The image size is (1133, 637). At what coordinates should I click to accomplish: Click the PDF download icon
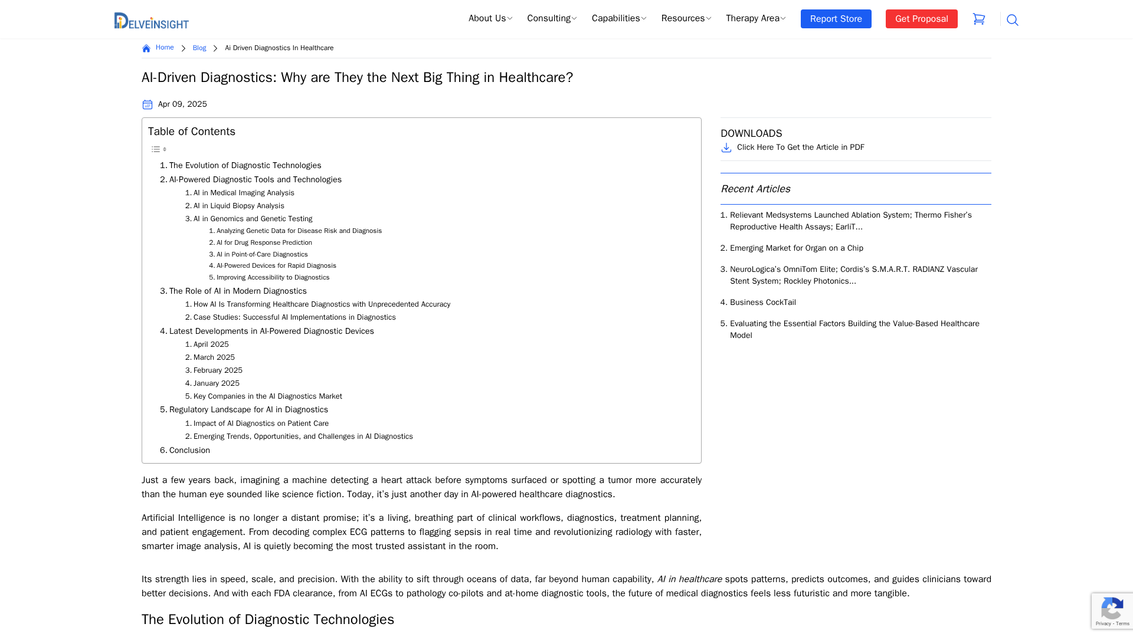point(726,147)
